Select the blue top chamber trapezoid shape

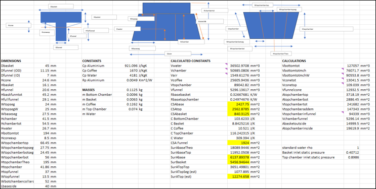tap(271, 25)
